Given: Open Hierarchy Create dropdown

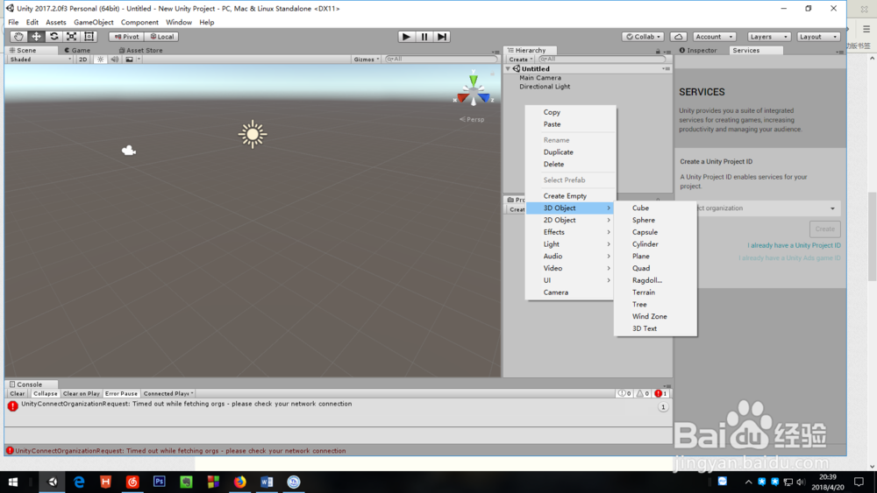Looking at the screenshot, I should click(520, 60).
